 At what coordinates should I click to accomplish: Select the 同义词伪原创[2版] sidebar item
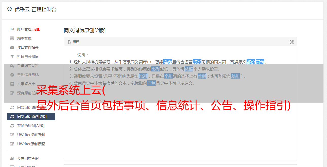click(x=31, y=117)
